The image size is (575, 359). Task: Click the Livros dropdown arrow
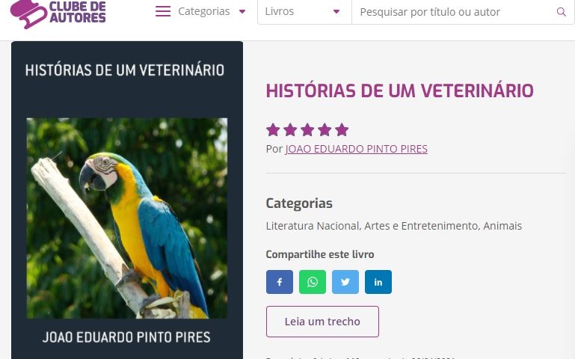point(336,12)
